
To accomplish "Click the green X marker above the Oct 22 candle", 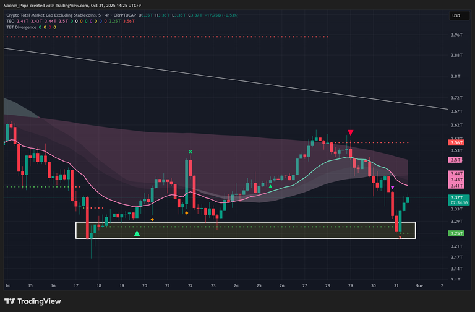I will [x=190, y=152].
